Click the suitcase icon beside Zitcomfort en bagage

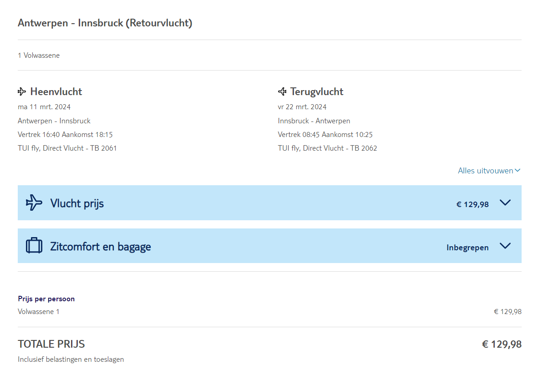tap(34, 246)
